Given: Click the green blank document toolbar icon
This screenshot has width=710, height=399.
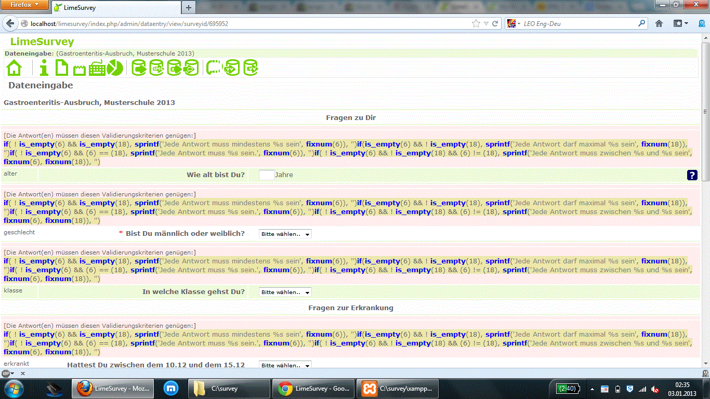Looking at the screenshot, I should coord(62,68).
